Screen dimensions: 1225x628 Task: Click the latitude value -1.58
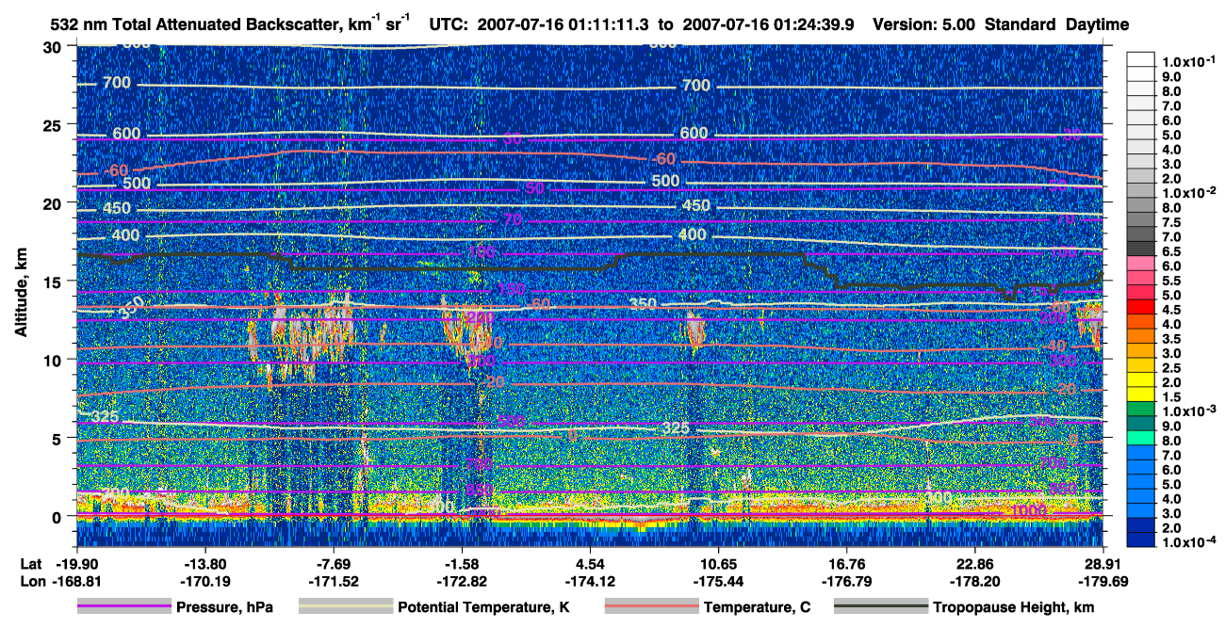(462, 565)
